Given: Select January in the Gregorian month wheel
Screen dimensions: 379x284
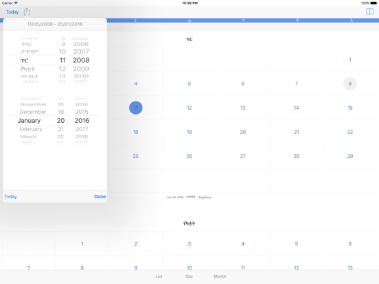Looking at the screenshot, I should [x=29, y=121].
